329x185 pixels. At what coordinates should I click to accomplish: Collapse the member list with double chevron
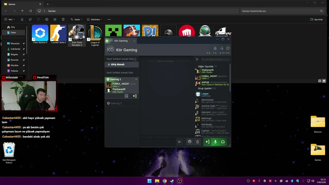[197, 59]
